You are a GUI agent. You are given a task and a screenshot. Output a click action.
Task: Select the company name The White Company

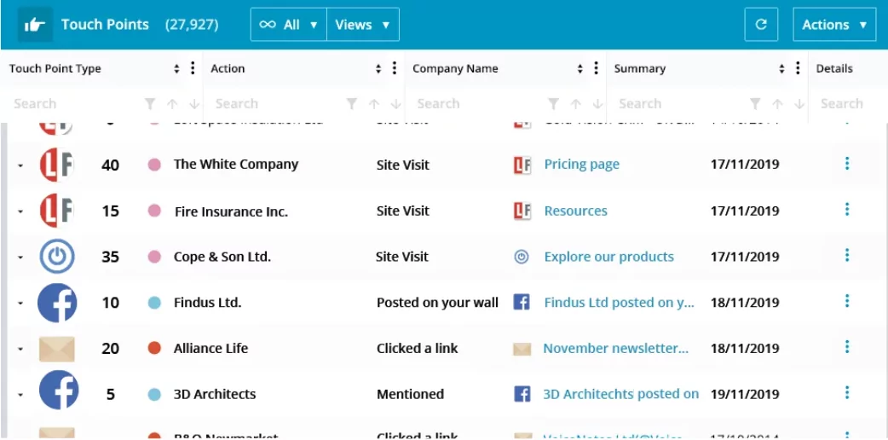(x=235, y=165)
